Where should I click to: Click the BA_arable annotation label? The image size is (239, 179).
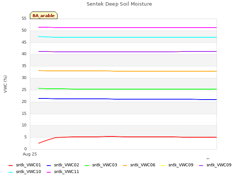tap(44, 15)
